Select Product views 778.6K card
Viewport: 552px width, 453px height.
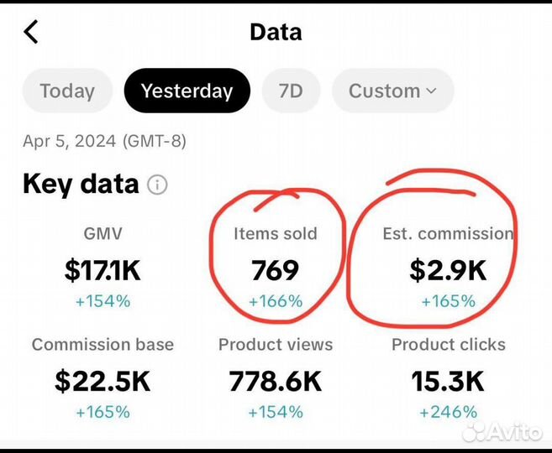[x=276, y=381]
